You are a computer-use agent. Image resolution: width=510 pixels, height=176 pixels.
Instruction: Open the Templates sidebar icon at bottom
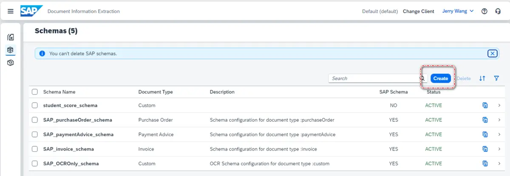(x=11, y=63)
